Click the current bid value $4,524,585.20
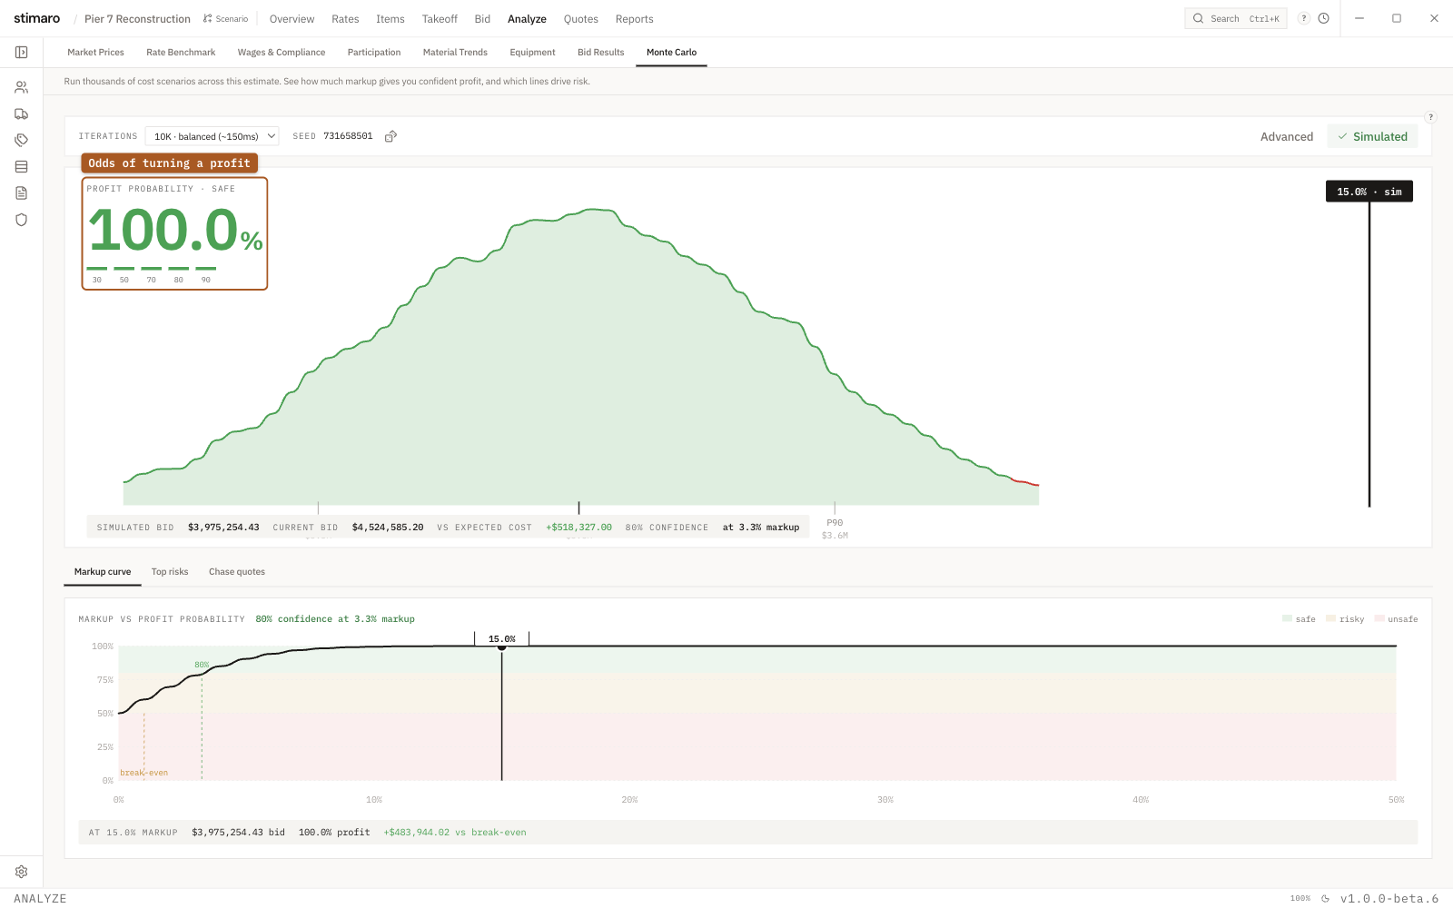This screenshot has height=908, width=1453. click(x=388, y=528)
